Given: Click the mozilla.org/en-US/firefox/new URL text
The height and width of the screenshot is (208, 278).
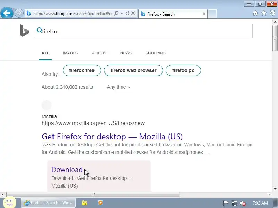Looking at the screenshot, I should click(93, 123).
